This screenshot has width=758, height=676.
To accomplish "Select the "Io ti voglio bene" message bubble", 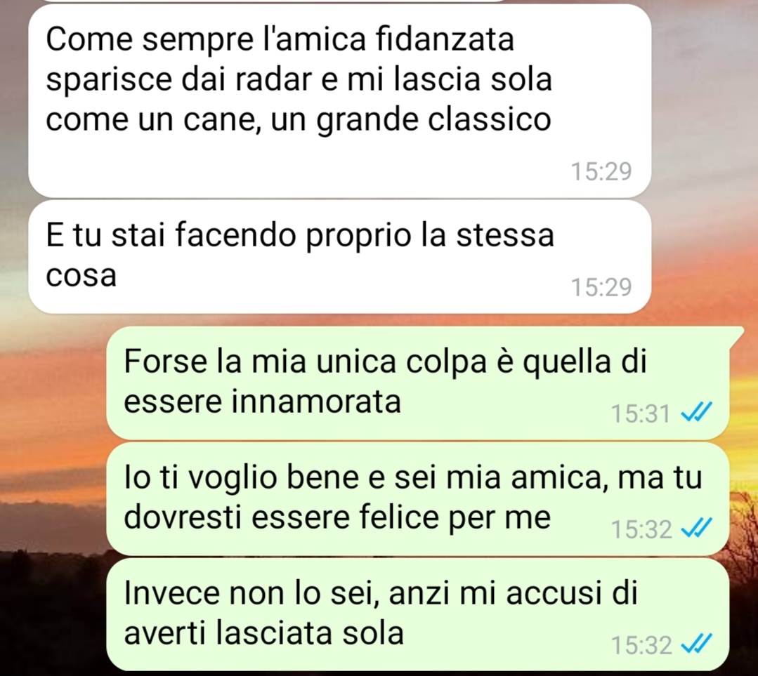I will 418,498.
